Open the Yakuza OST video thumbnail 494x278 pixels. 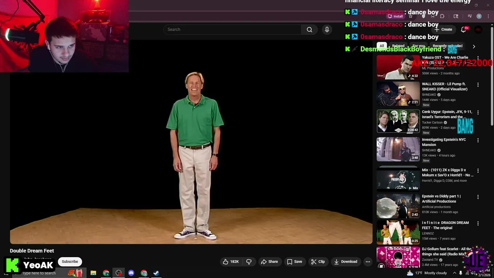pyautogui.click(x=398, y=67)
